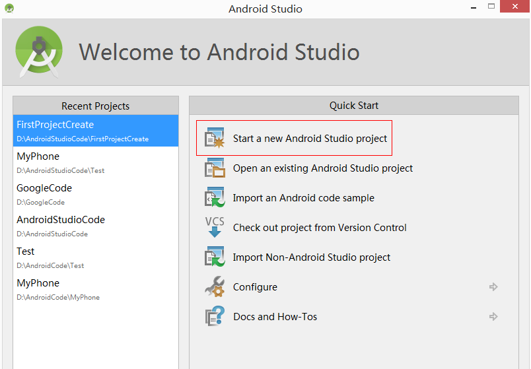Image resolution: width=531 pixels, height=369 pixels.
Task: Click the Import Non-Android project icon
Action: [x=215, y=257]
